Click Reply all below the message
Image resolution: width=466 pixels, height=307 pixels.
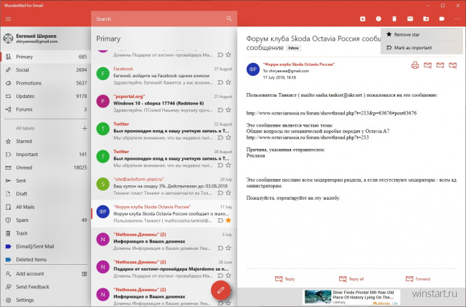pos(351,278)
